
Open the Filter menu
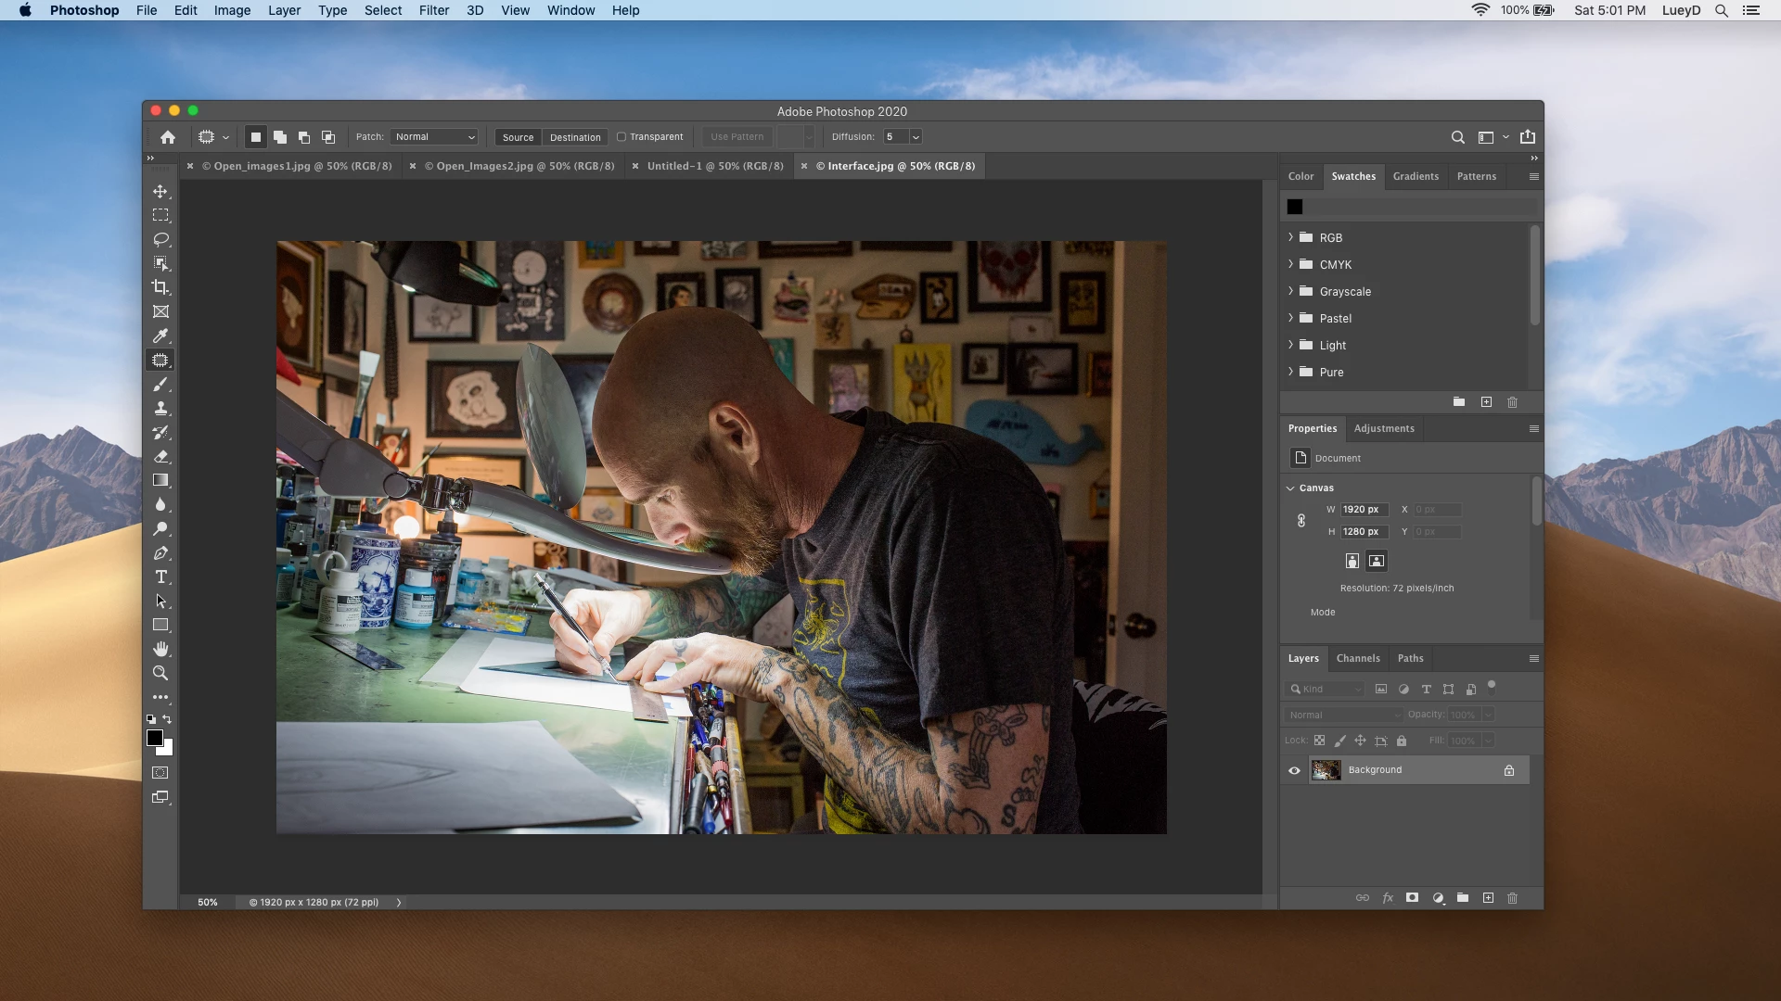coord(433,10)
